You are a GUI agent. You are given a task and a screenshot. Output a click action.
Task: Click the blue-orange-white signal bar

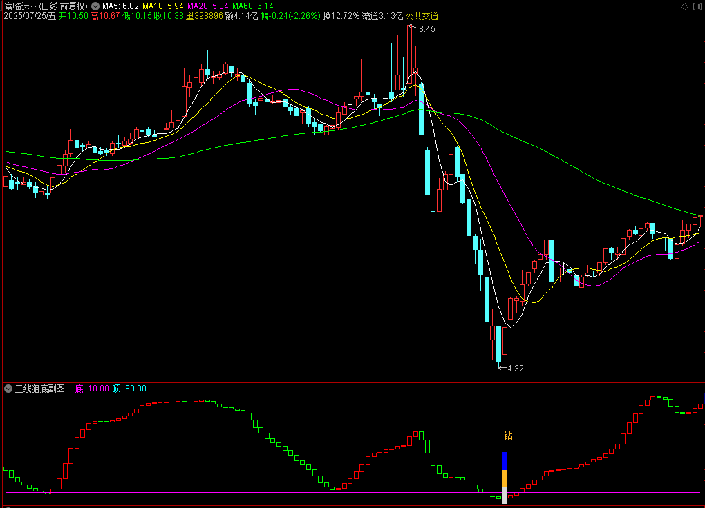click(505, 478)
